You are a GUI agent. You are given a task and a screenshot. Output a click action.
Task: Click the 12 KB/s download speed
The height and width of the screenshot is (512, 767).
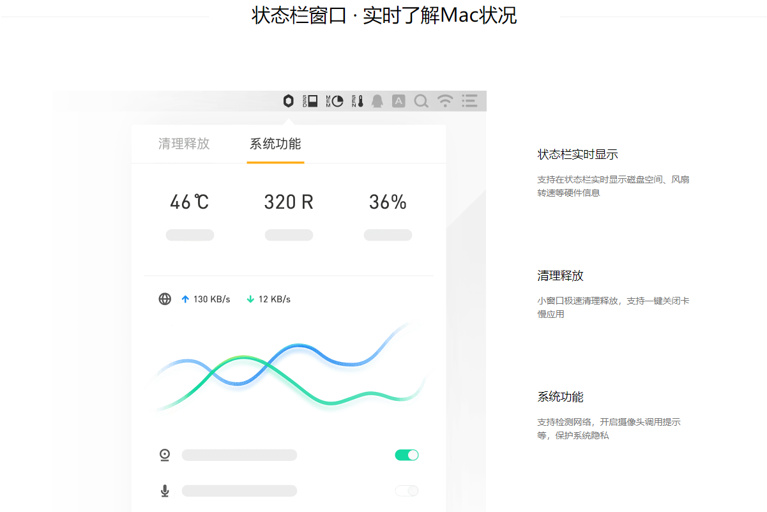[275, 299]
